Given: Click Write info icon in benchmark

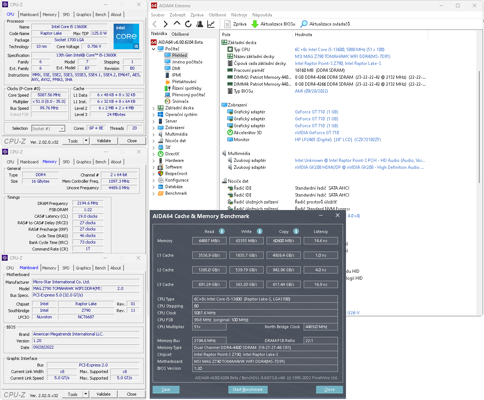Looking at the screenshot, I should point(260,231).
